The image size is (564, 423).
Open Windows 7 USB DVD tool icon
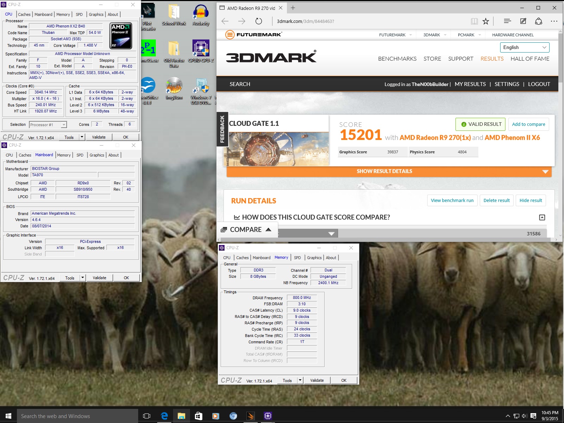pos(201,91)
